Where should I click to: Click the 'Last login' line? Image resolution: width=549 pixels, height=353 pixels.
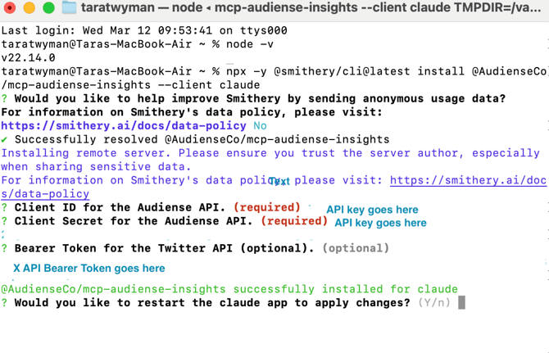[144, 30]
